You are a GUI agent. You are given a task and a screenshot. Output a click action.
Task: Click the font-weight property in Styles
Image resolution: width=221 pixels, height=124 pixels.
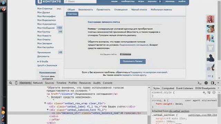coord(164,104)
